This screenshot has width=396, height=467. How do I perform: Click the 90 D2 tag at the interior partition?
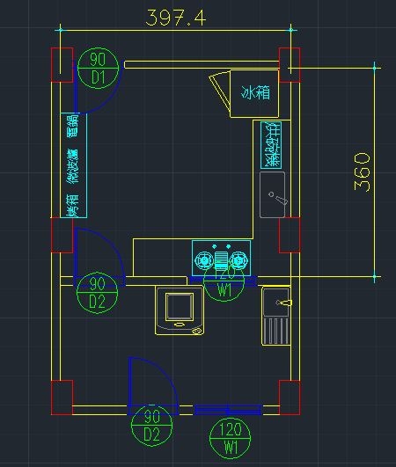point(98,293)
